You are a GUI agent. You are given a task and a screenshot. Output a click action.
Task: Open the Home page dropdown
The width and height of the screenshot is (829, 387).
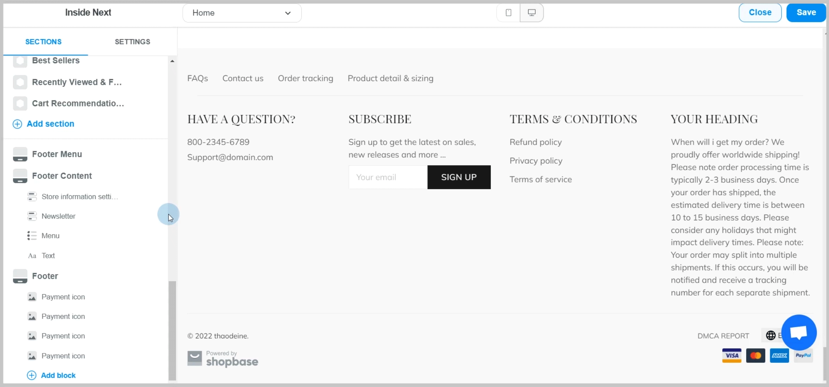pos(242,13)
